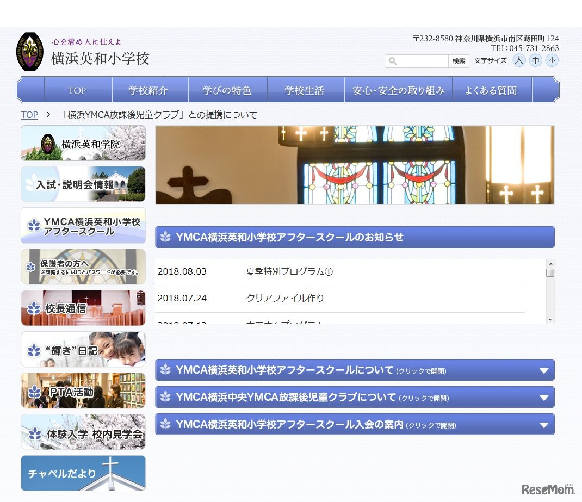The height and width of the screenshot is (502, 582).
Task: Focus the site search input field
Action: [417, 61]
